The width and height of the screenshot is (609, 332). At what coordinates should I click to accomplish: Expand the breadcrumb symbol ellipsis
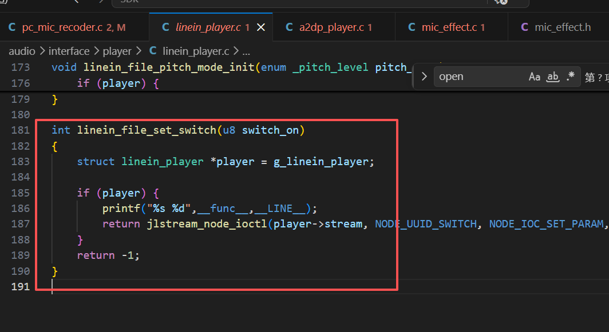(246, 51)
